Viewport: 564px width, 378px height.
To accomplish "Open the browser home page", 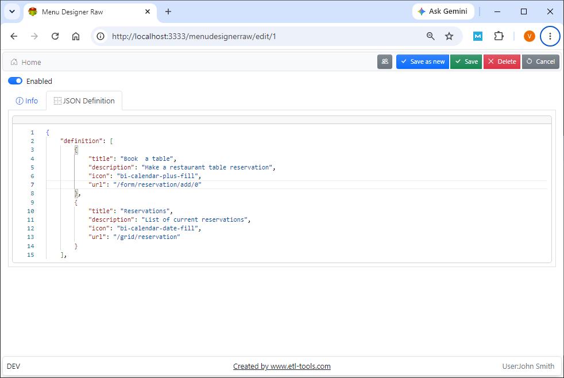I will pyautogui.click(x=76, y=36).
